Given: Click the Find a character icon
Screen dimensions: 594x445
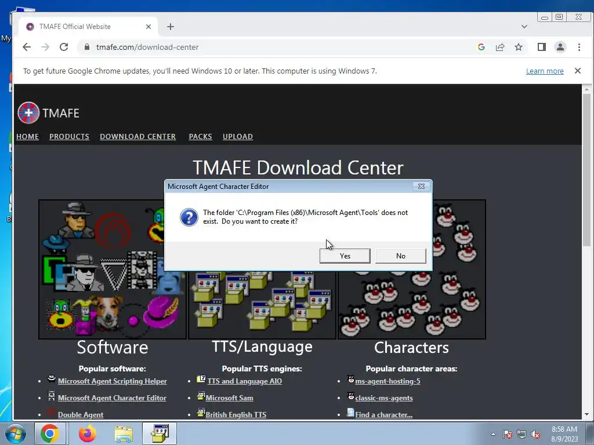Looking at the screenshot, I should click(351, 412).
